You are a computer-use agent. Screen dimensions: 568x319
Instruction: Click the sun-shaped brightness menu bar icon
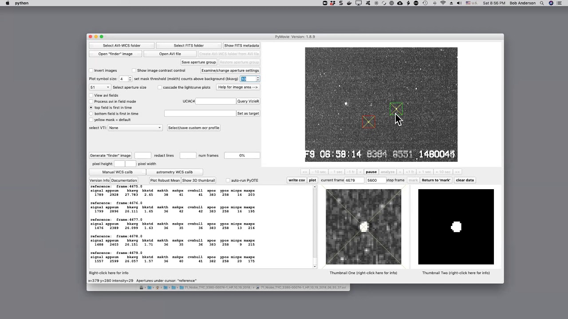pos(376,3)
